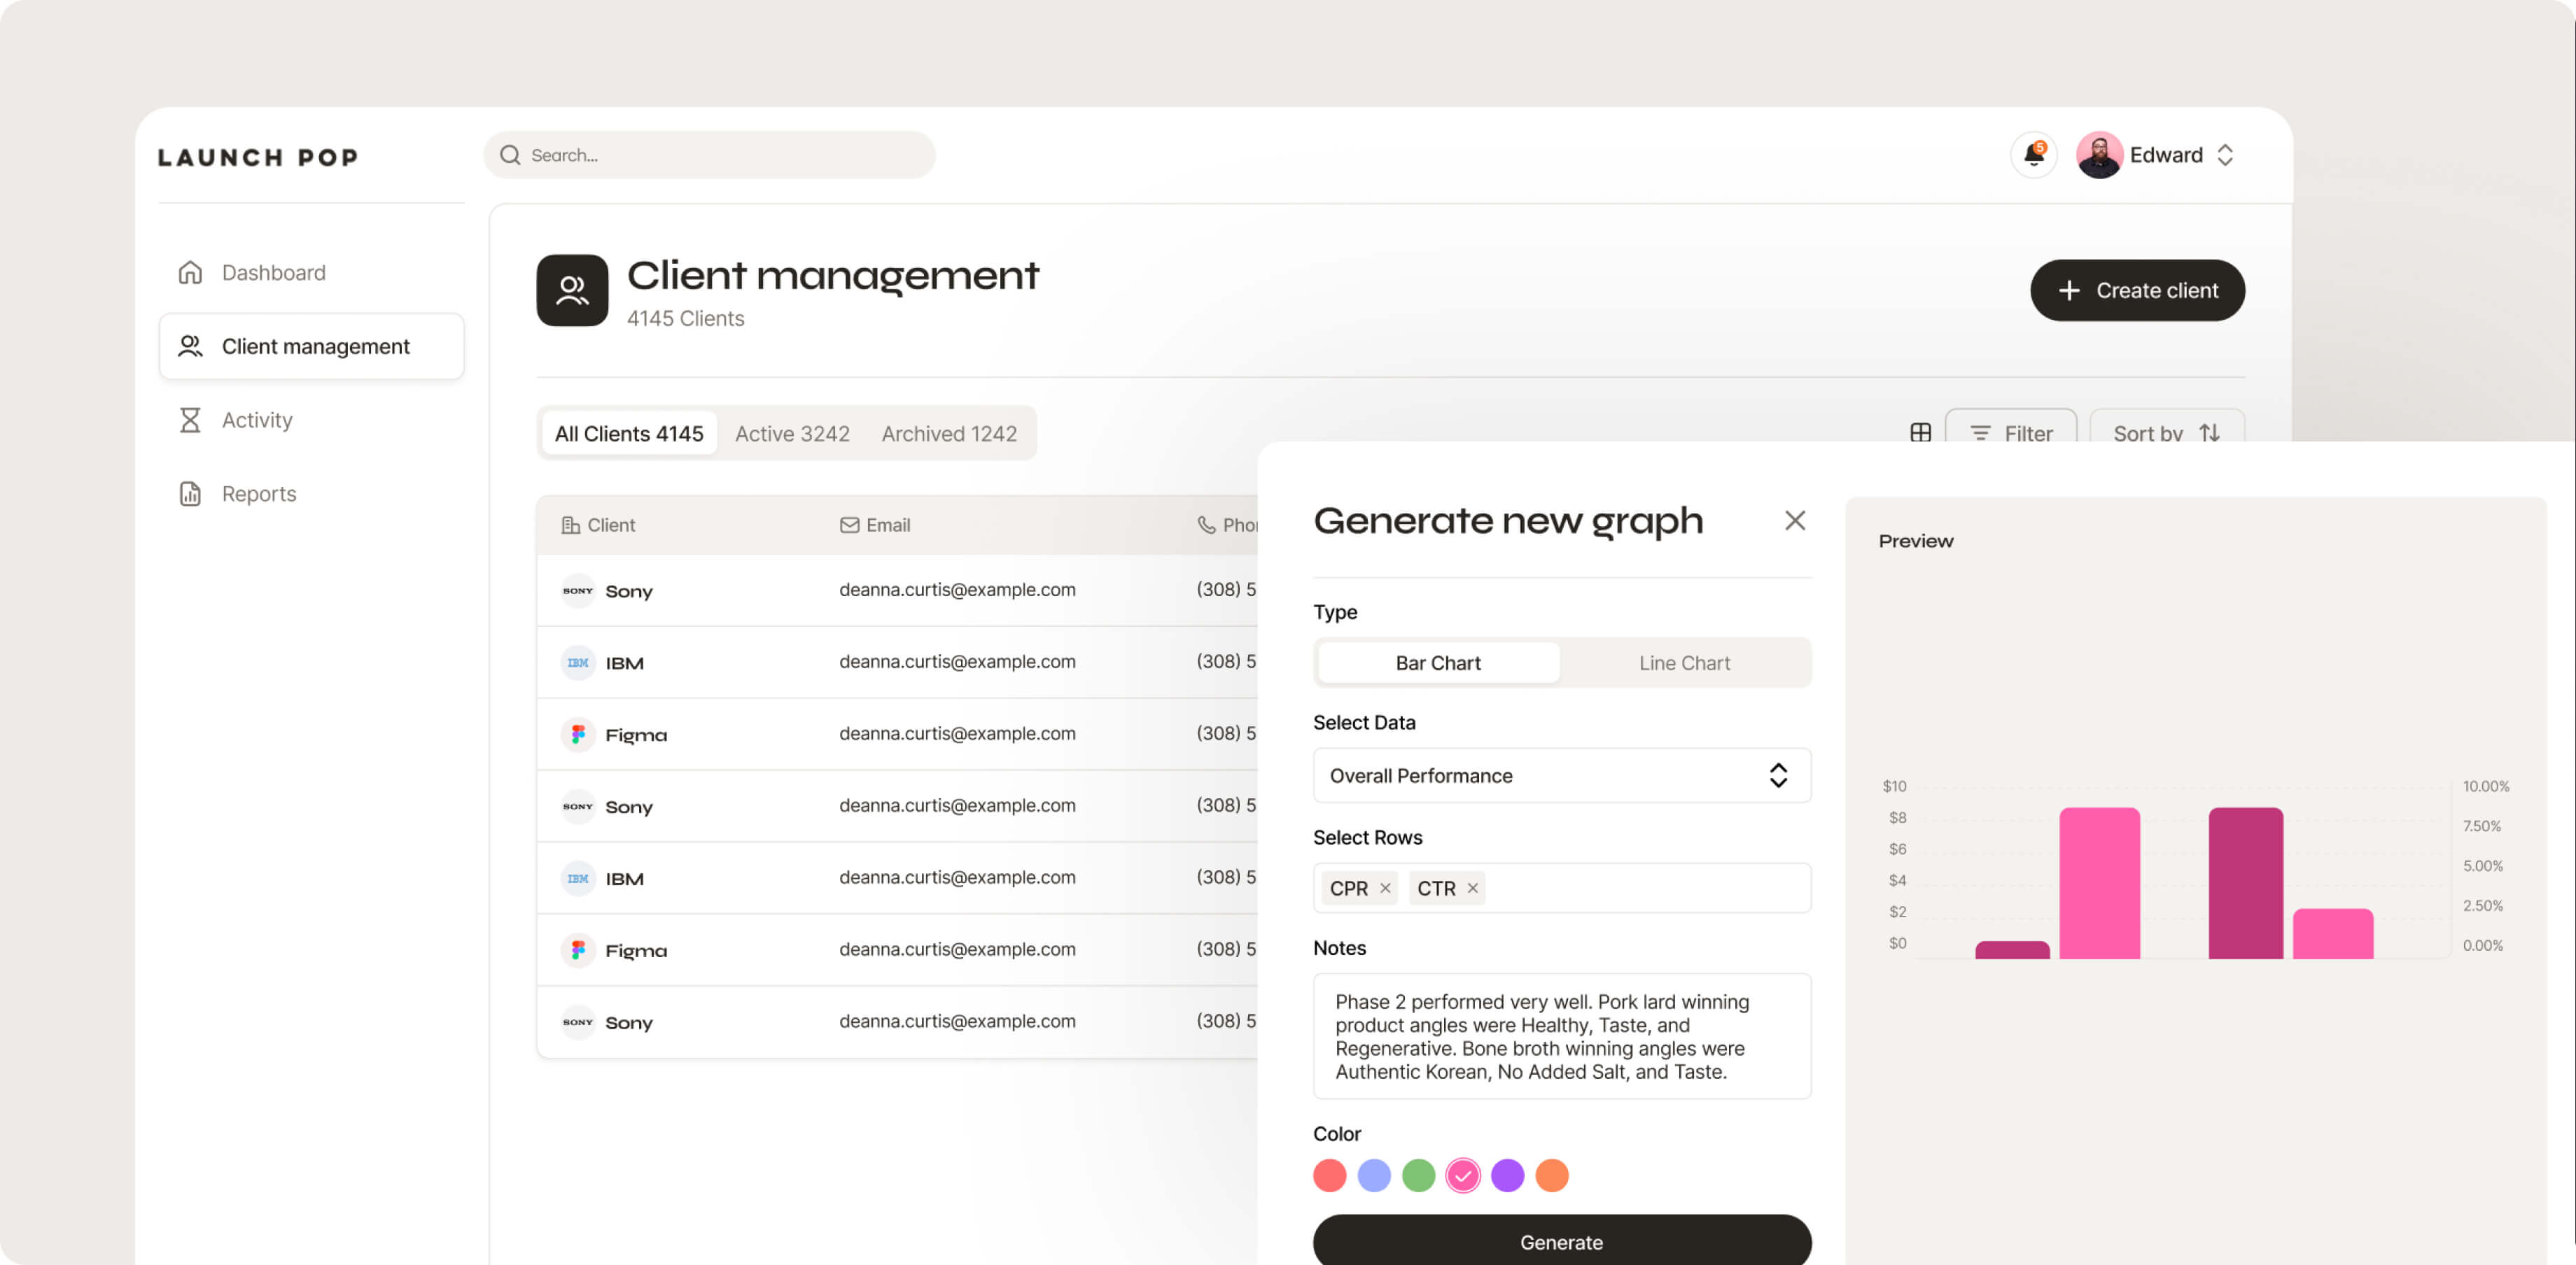Switch to the Active 3242 tab

point(792,434)
